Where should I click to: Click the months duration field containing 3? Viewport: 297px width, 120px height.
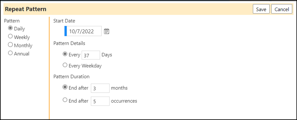coord(100,88)
